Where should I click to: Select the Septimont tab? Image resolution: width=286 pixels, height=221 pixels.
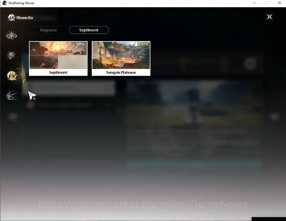point(89,30)
